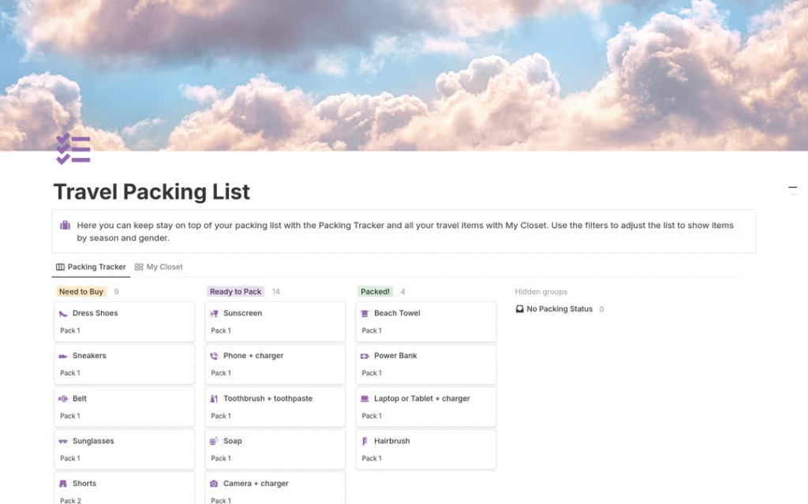Click the Beach Towel card icon
This screenshot has width=808, height=504.
[365, 313]
